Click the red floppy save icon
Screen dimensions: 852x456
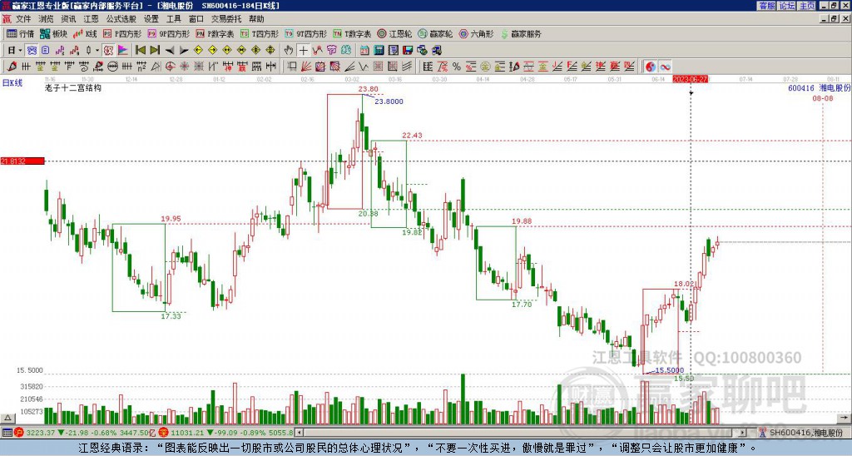pos(408,51)
